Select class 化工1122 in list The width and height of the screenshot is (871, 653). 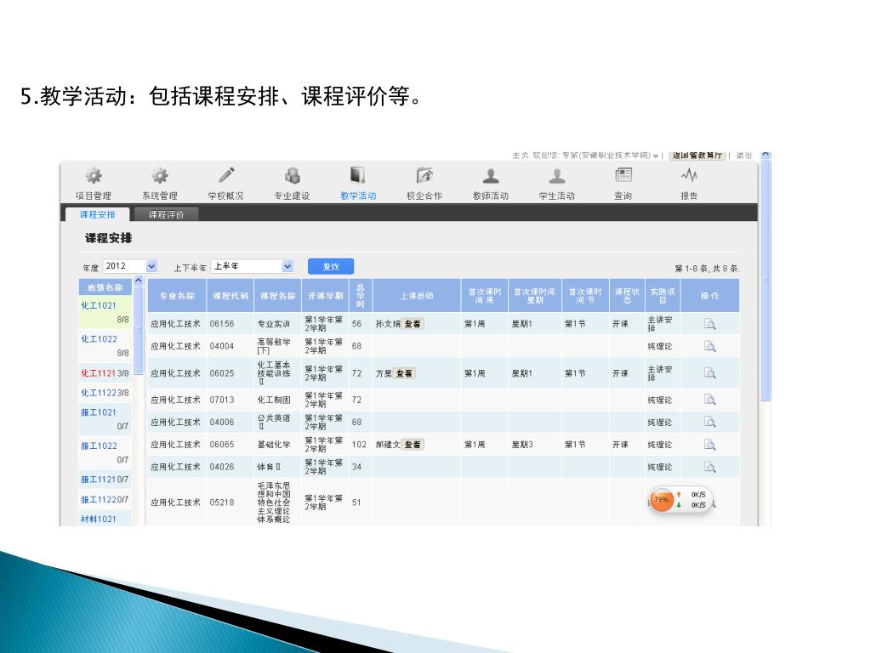pyautogui.click(x=99, y=393)
